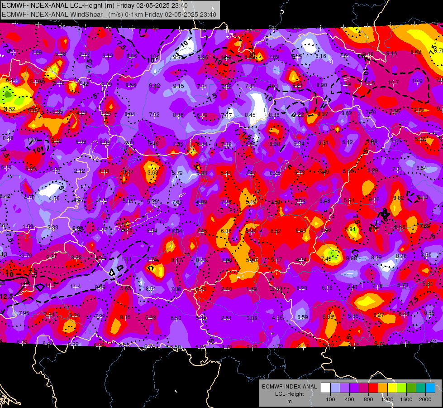Click the legend label '100'
443x408 pixels.
(330, 399)
